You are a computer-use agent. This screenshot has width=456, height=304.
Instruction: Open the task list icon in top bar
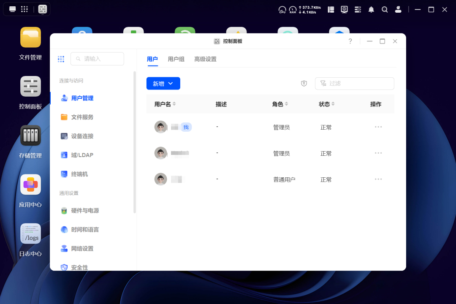click(x=358, y=10)
